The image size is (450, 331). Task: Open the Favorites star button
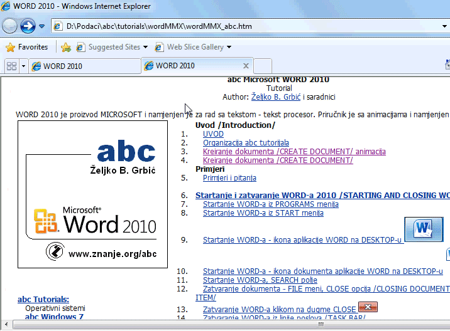[26, 47]
